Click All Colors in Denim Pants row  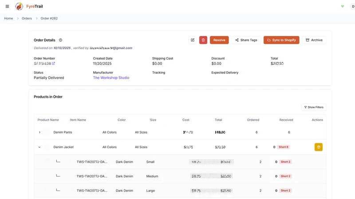(x=109, y=132)
